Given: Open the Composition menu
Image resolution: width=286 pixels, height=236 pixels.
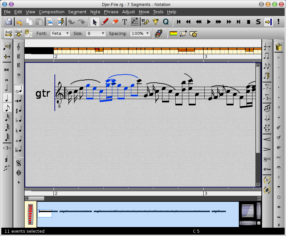Looking at the screenshot, I should click(51, 12).
